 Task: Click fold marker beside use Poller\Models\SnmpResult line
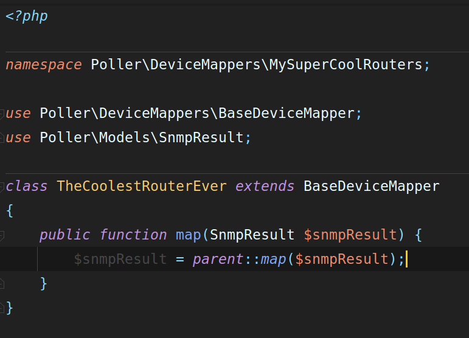pos(2,137)
